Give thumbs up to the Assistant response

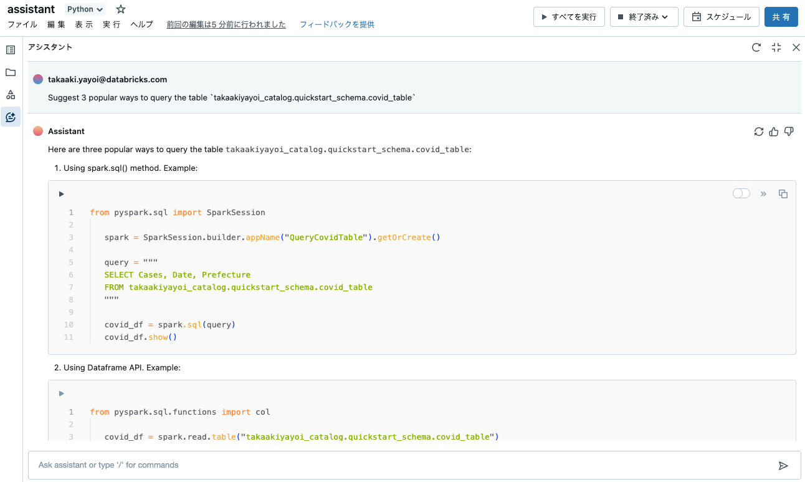tap(774, 132)
